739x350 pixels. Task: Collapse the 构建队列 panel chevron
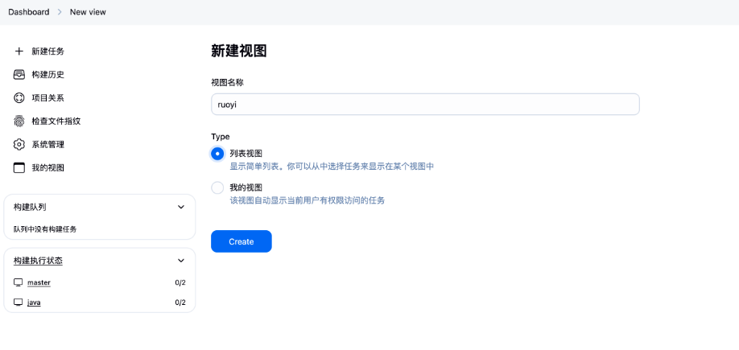[x=180, y=207]
